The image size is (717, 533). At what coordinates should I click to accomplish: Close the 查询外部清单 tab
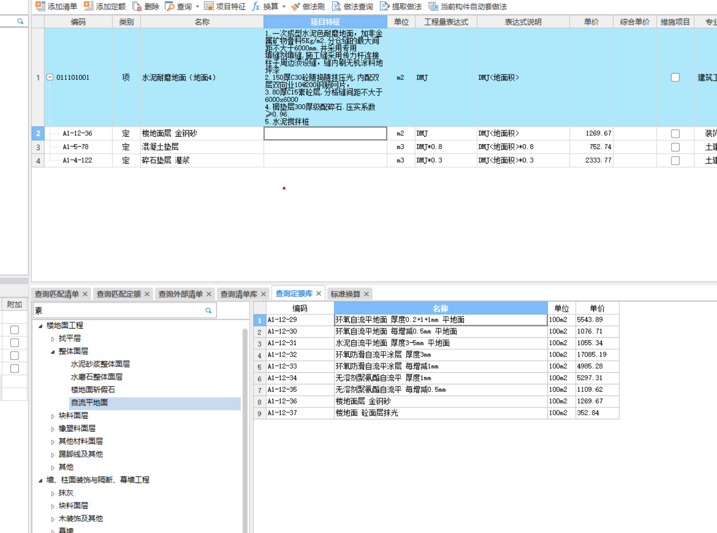[208, 294]
